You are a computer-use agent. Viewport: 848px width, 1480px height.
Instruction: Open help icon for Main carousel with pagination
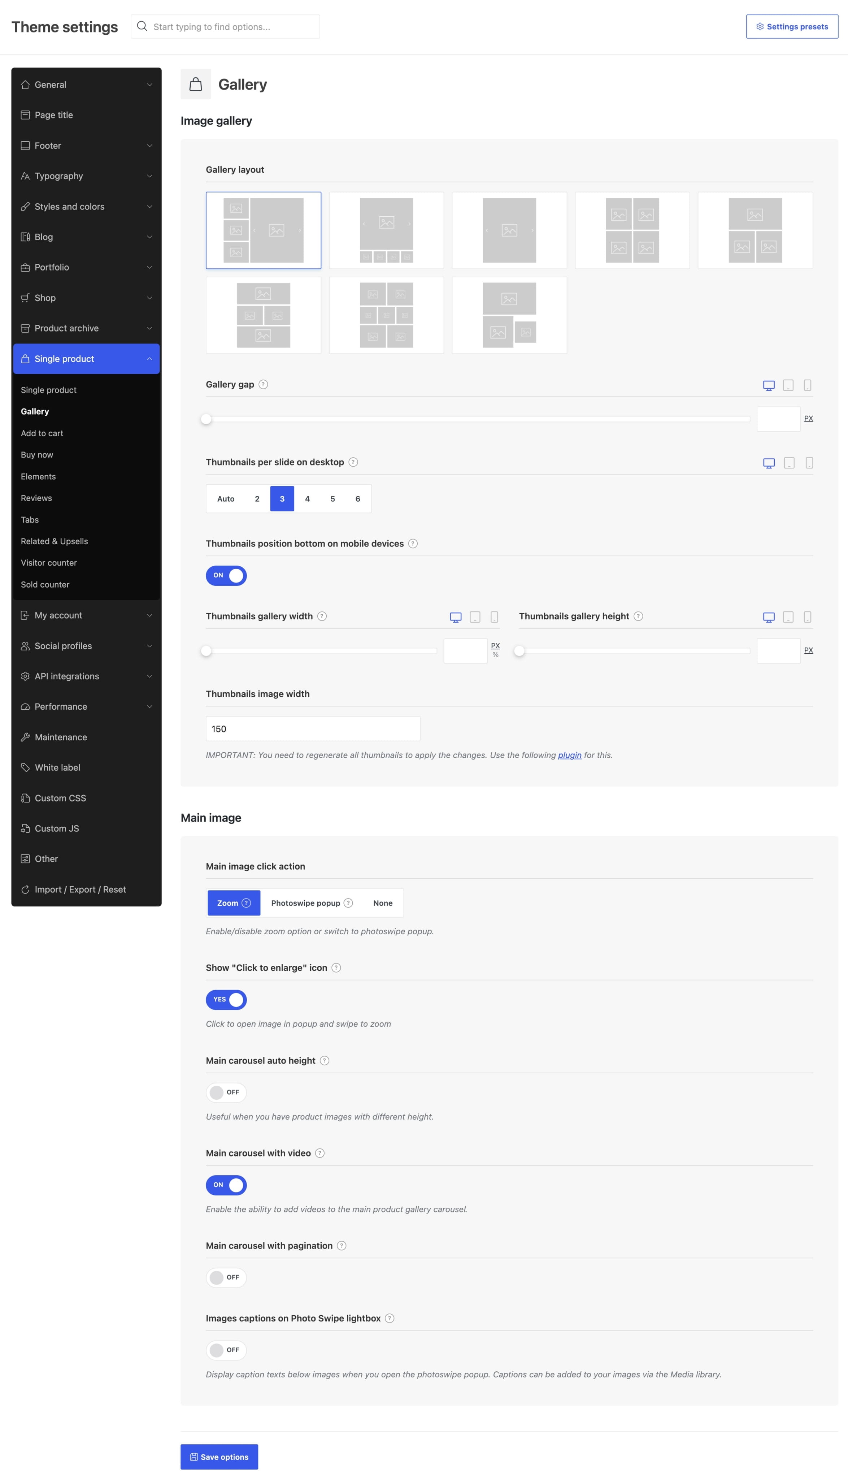click(342, 1246)
